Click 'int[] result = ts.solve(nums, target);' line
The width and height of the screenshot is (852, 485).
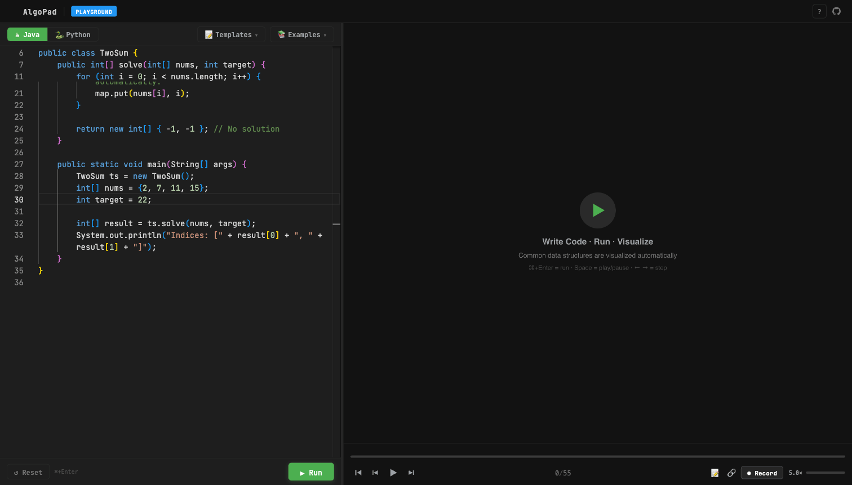[x=166, y=223]
